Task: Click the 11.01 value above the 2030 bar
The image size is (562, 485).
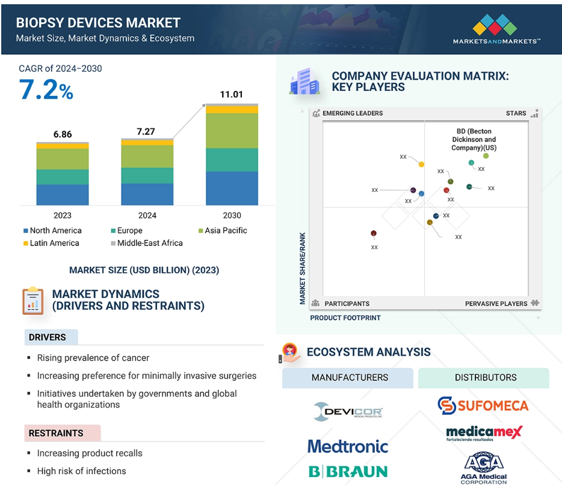Action: [x=232, y=94]
